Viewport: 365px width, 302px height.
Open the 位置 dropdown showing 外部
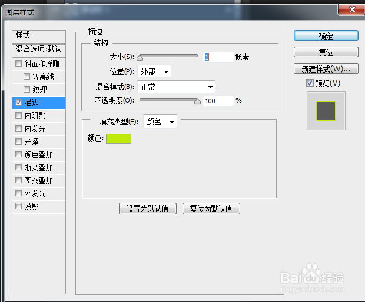point(154,71)
